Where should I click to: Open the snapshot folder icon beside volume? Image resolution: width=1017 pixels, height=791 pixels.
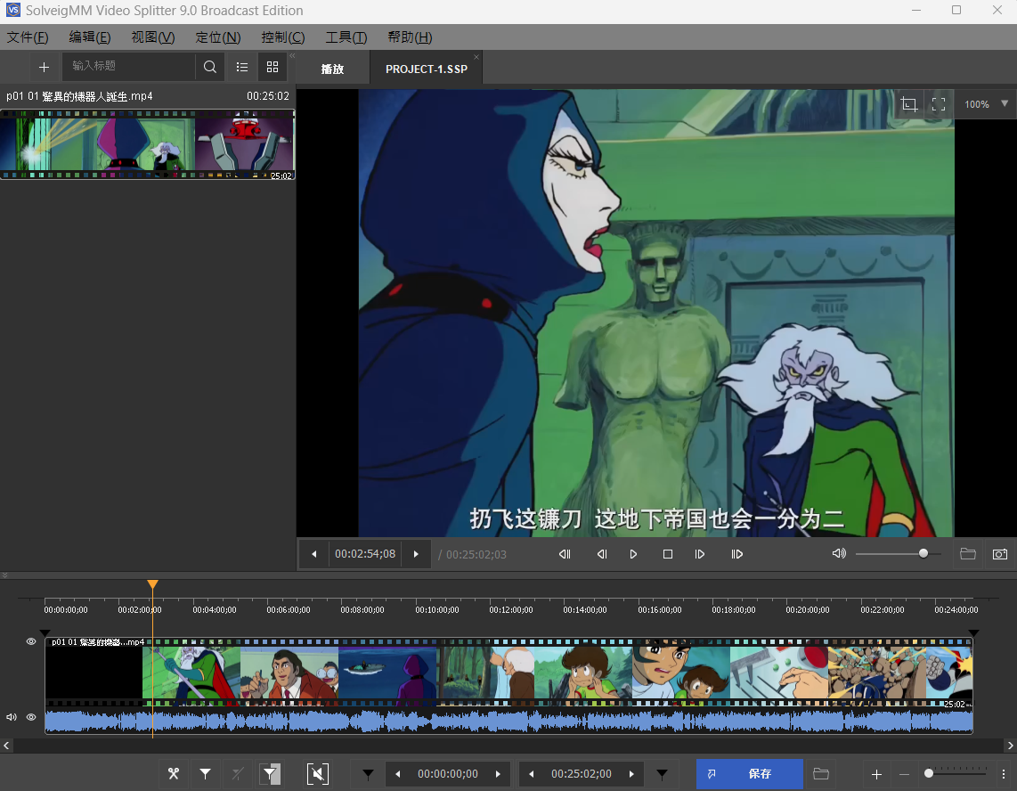968,553
